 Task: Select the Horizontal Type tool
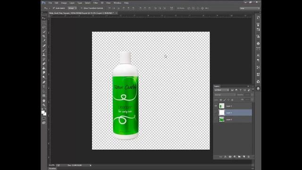pos(44,87)
